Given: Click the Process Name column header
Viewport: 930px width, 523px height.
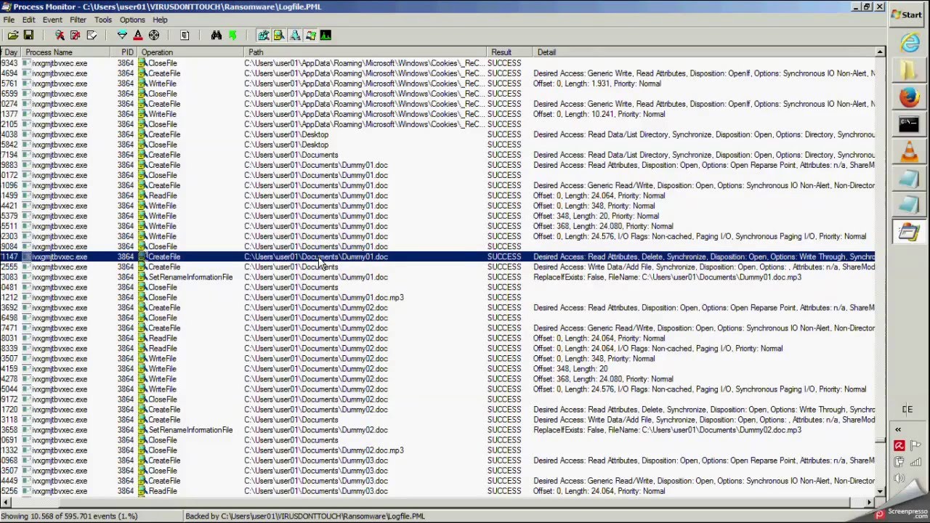Looking at the screenshot, I should (65, 52).
